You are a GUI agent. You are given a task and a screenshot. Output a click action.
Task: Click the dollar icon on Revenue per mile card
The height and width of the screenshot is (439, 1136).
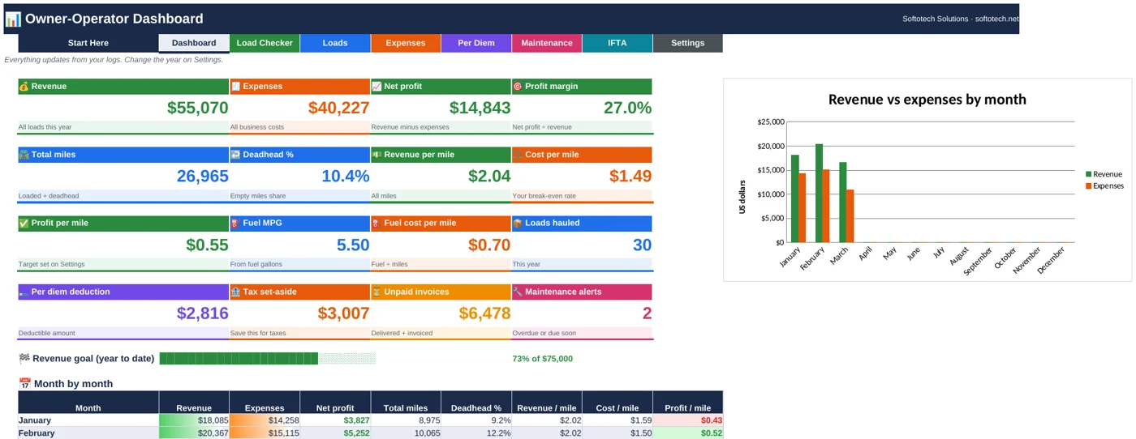tap(377, 155)
